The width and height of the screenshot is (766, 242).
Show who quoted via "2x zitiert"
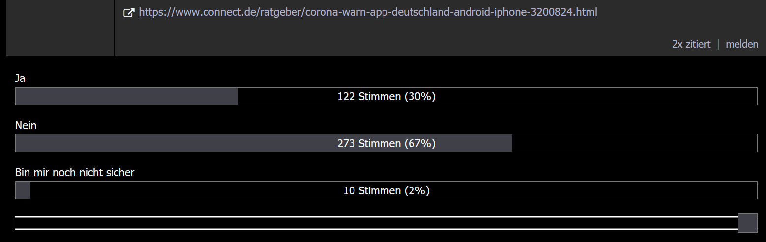tap(691, 44)
